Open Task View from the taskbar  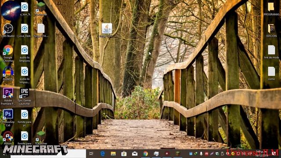click(91, 154)
